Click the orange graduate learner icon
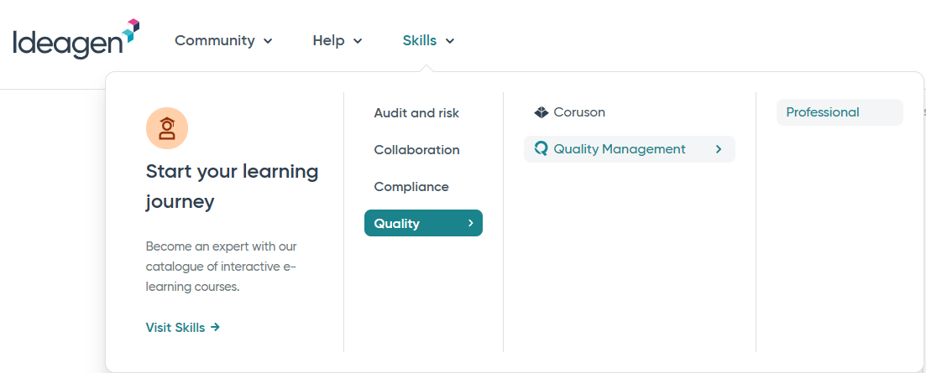The image size is (926, 373). [167, 128]
